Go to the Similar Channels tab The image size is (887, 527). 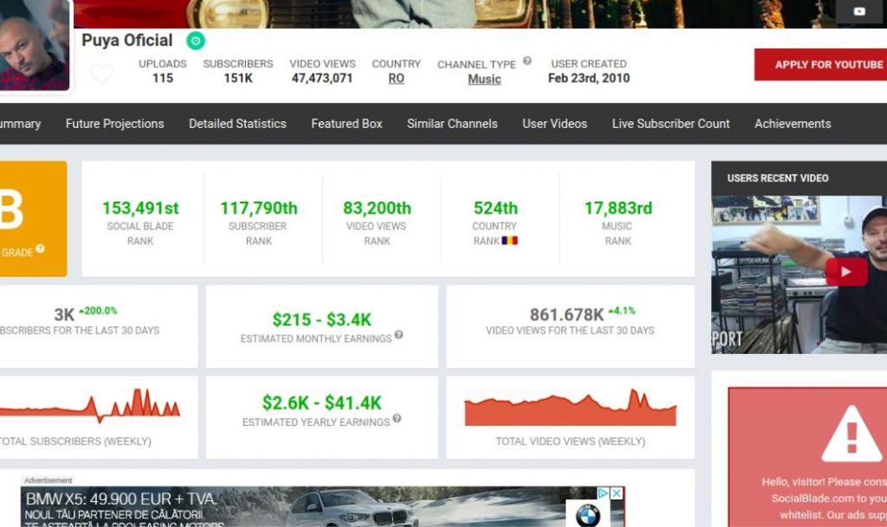pos(452,124)
